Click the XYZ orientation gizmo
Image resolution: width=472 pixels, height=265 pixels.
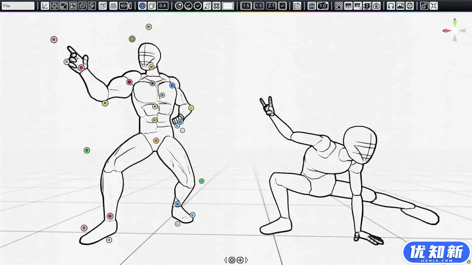click(454, 30)
